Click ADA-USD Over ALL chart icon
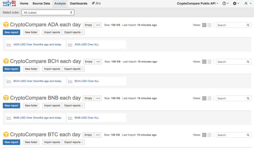The width and height of the screenshot is (254, 148). pyautogui.click(x=70, y=45)
